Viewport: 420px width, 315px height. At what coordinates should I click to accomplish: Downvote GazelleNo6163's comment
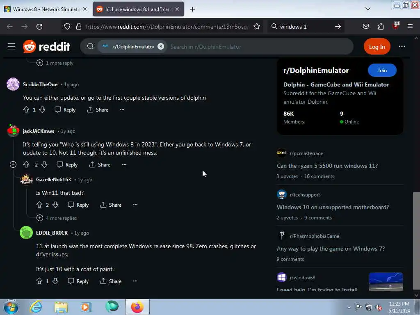tap(55, 205)
